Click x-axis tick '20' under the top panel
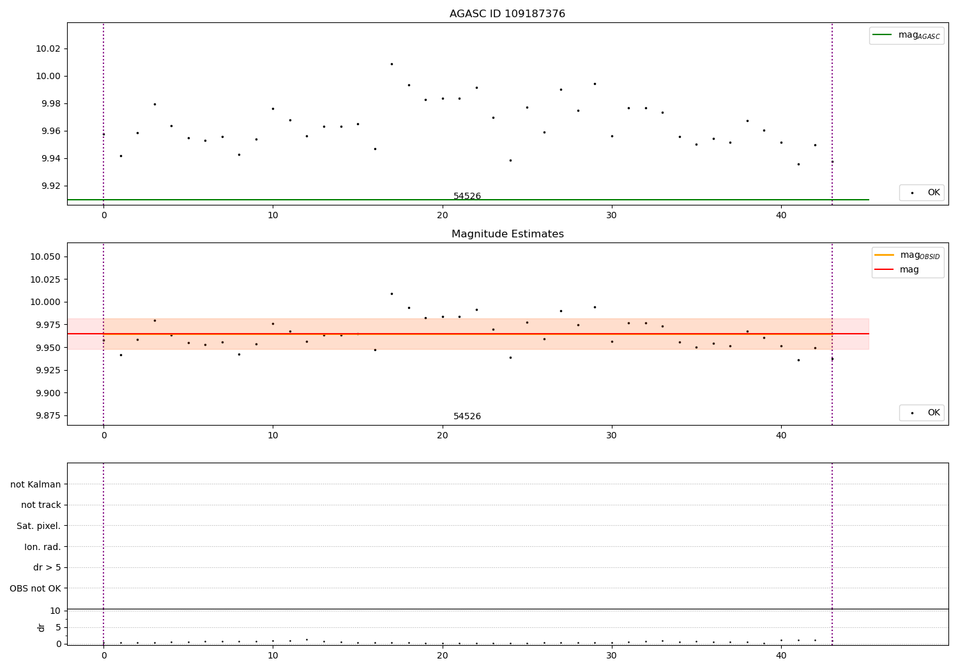 pyautogui.click(x=442, y=215)
